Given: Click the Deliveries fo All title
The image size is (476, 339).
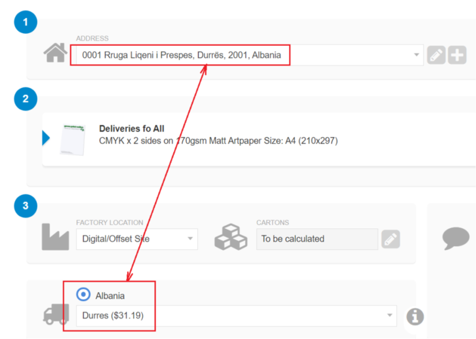Looking at the screenshot, I should pyautogui.click(x=132, y=128).
